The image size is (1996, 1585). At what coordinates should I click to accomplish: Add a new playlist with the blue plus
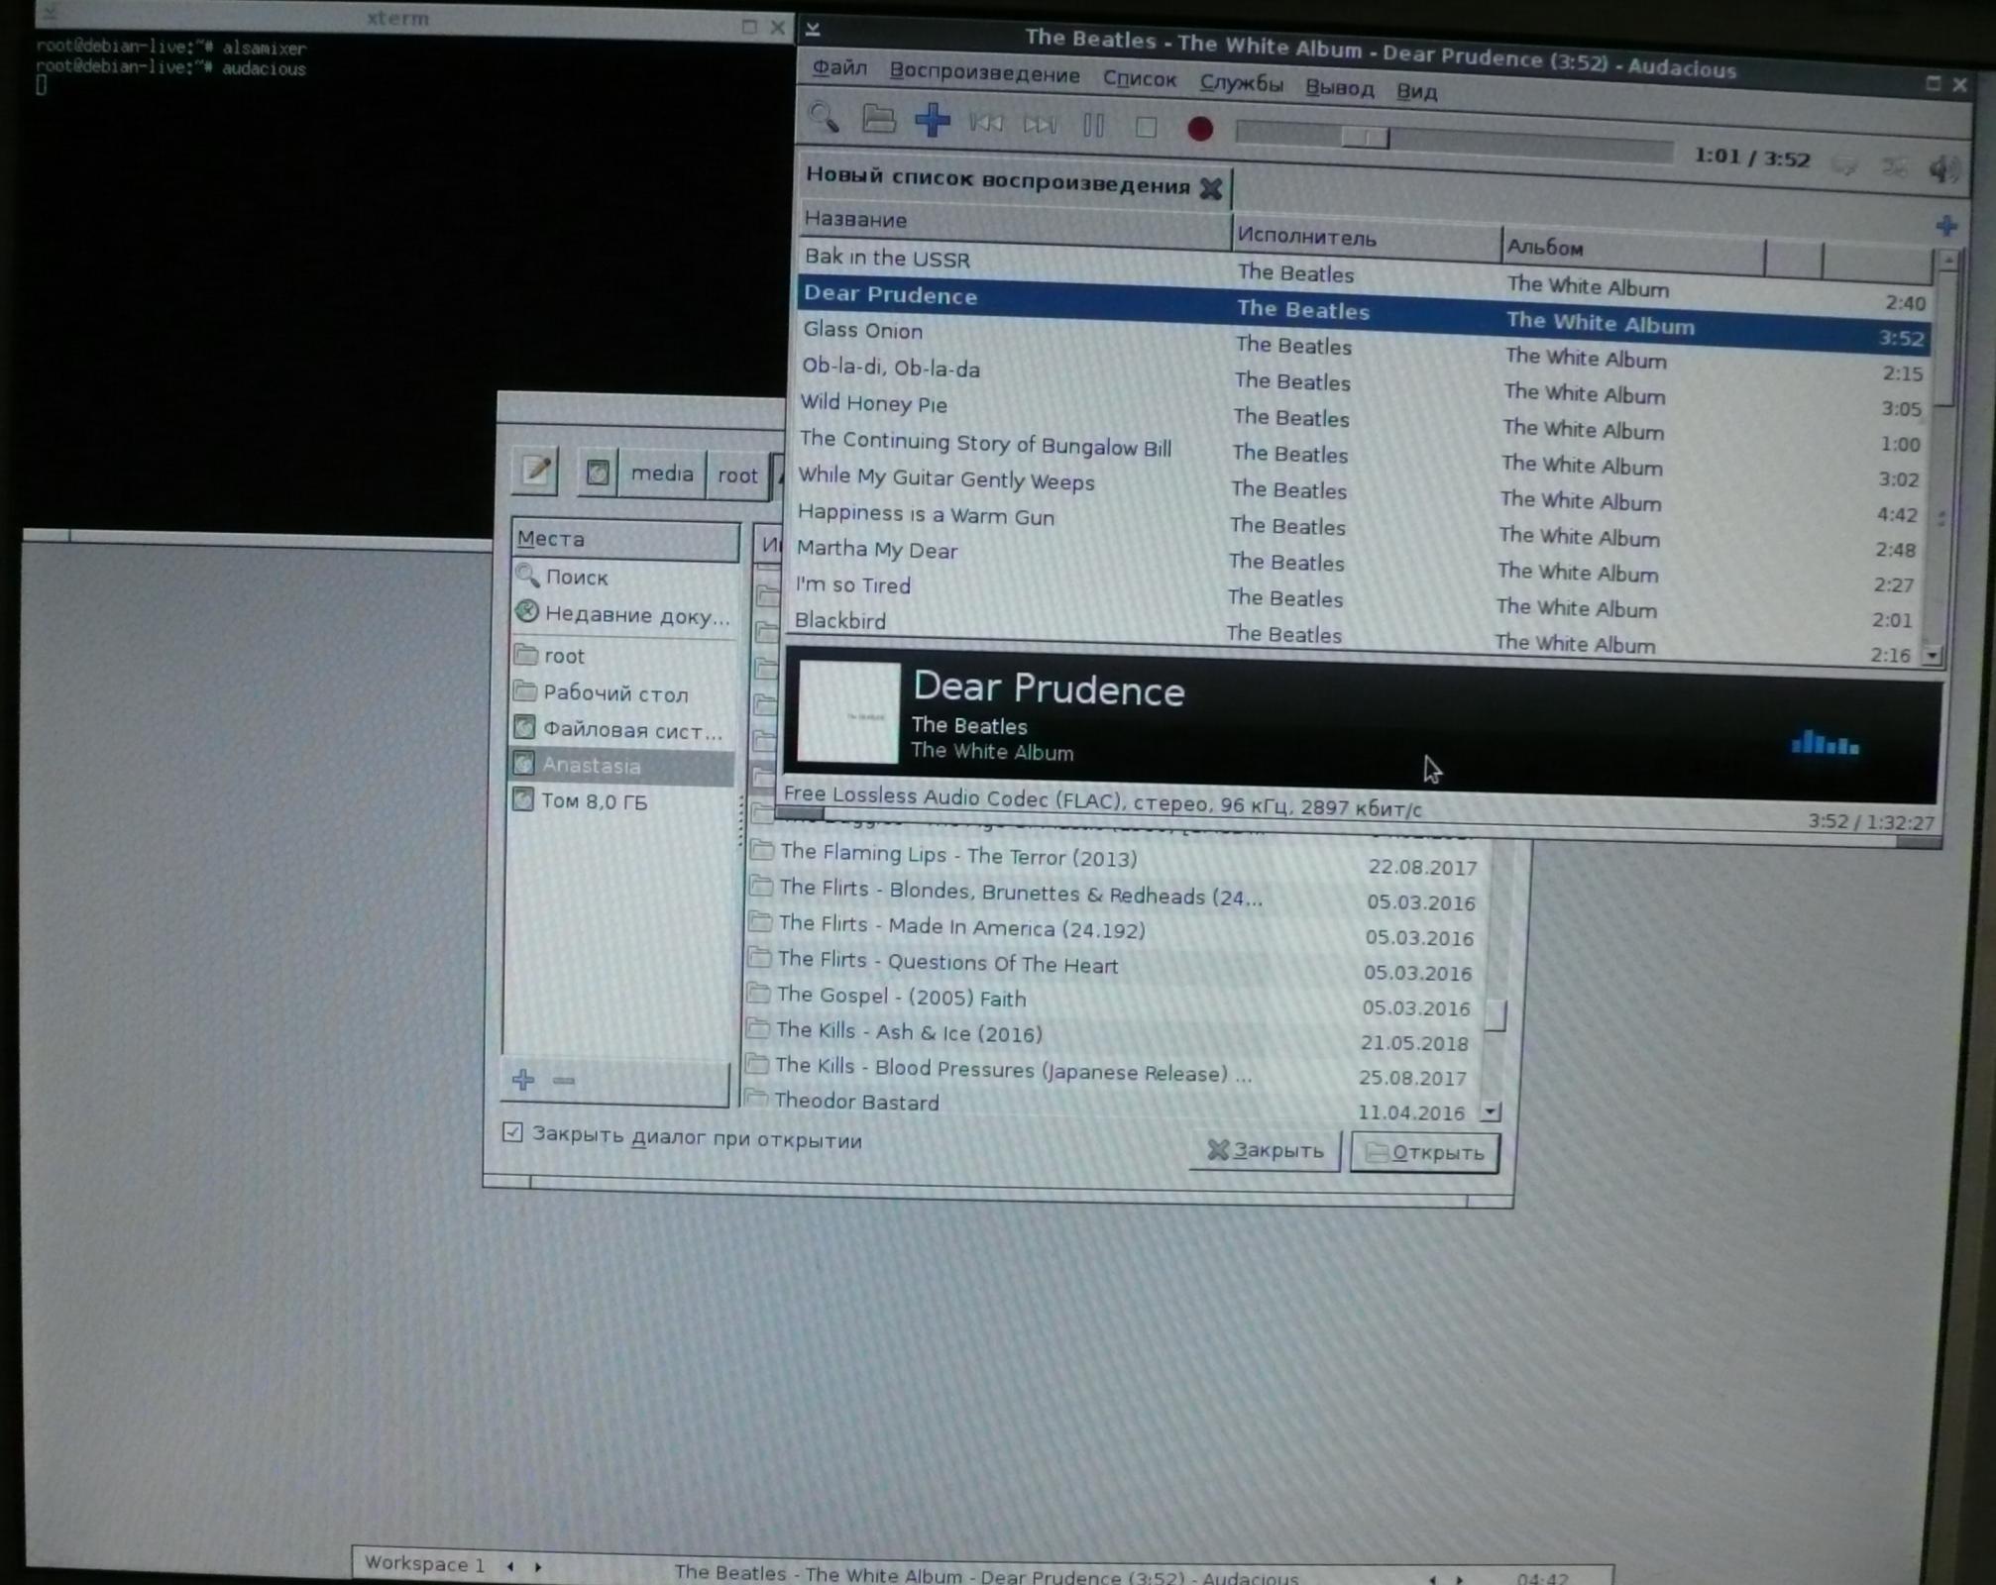(1946, 226)
